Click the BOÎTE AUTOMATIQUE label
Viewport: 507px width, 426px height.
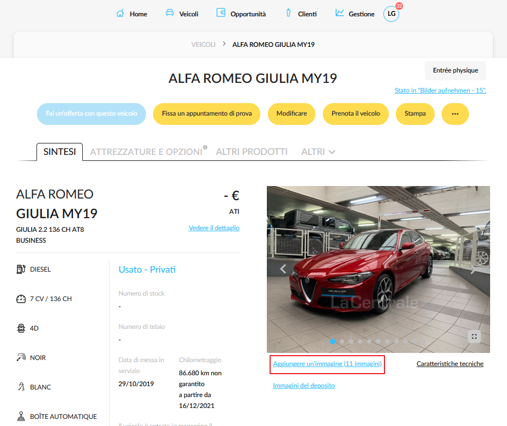(63, 417)
